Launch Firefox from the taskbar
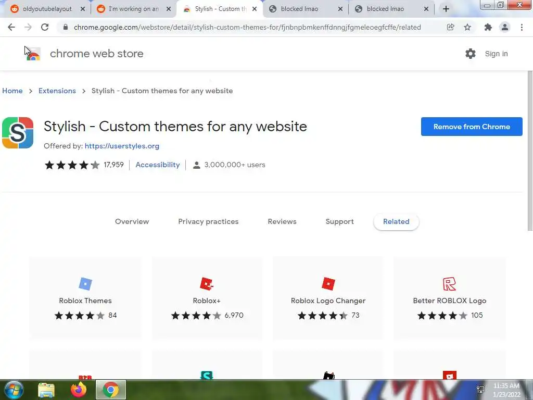The width and height of the screenshot is (533, 400). (x=79, y=390)
